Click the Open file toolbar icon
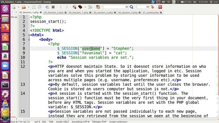The height and width of the screenshot is (123, 219). click(24, 7)
